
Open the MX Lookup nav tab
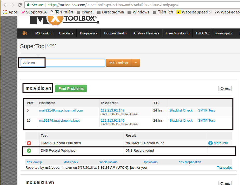(44, 33)
